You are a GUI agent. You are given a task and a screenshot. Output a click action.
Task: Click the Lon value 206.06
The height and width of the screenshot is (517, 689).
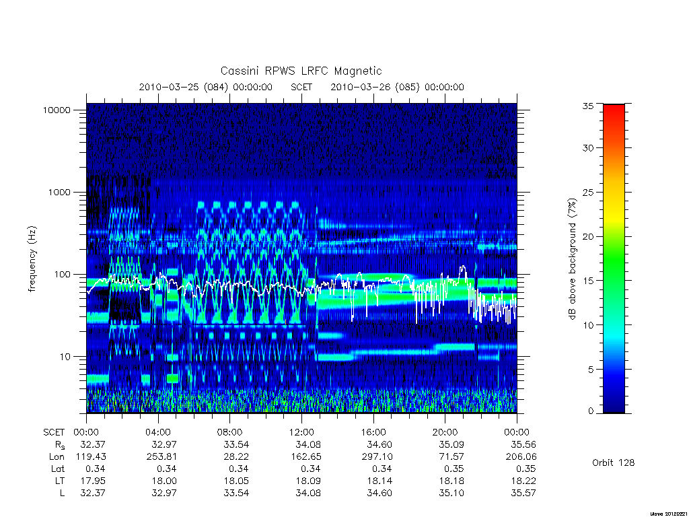(x=521, y=457)
